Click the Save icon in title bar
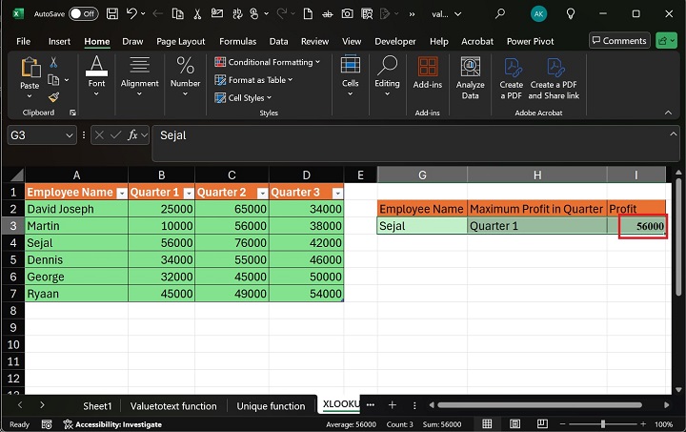The width and height of the screenshot is (686, 432). (x=112, y=14)
